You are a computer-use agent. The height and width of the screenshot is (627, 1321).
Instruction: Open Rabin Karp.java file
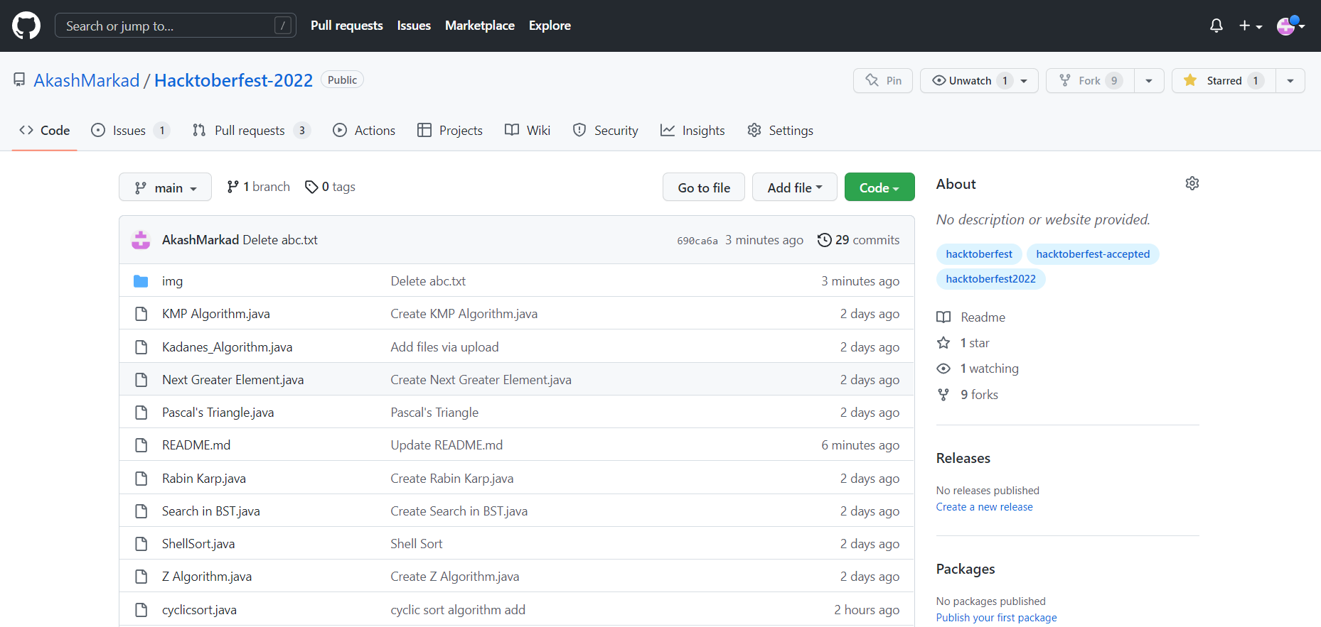point(204,479)
